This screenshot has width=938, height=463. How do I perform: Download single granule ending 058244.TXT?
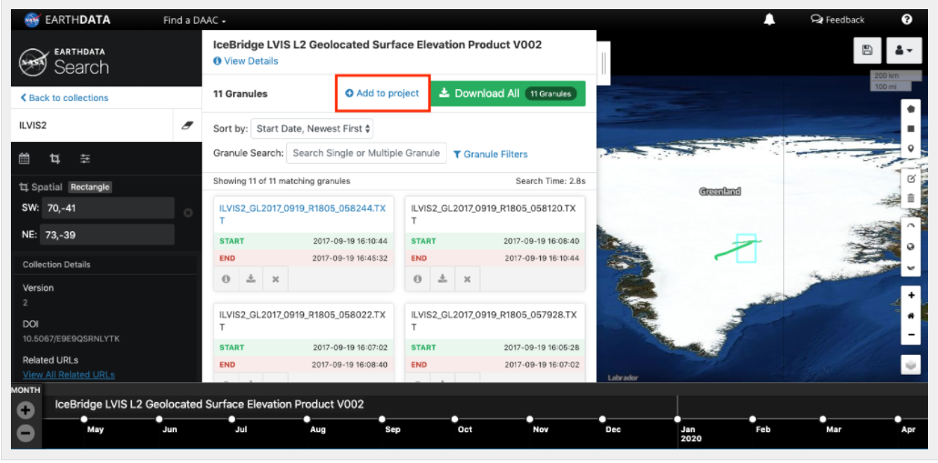[251, 279]
